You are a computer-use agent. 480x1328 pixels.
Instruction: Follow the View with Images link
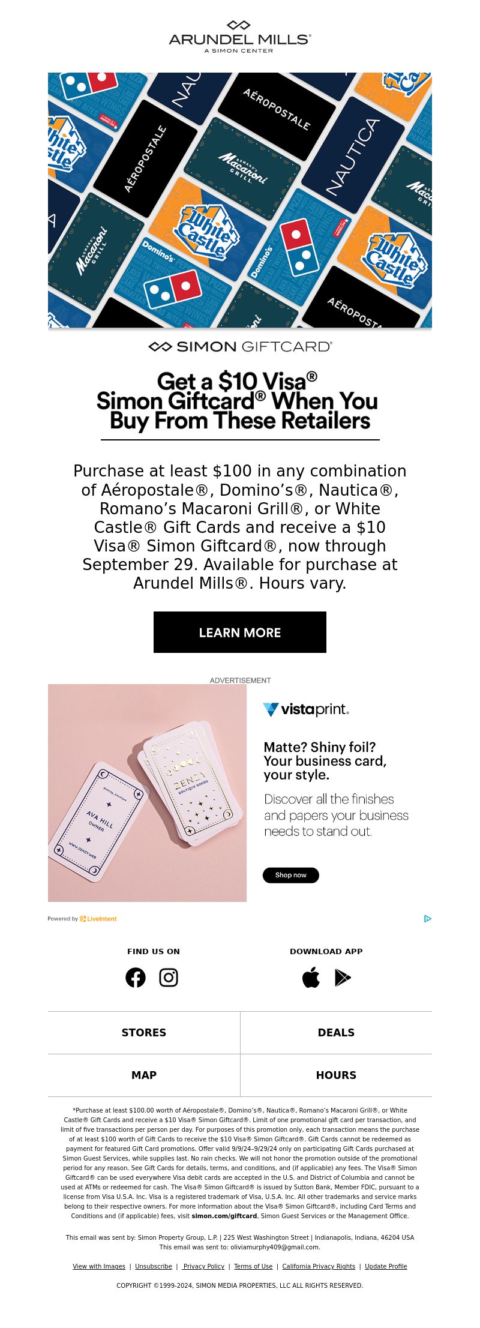99,1266
